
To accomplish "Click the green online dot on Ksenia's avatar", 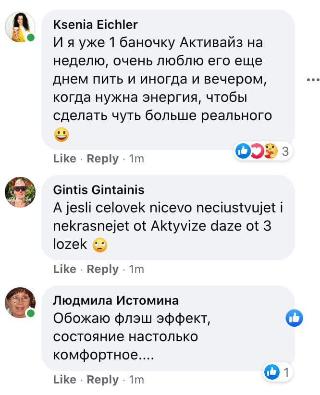I will click(x=31, y=38).
